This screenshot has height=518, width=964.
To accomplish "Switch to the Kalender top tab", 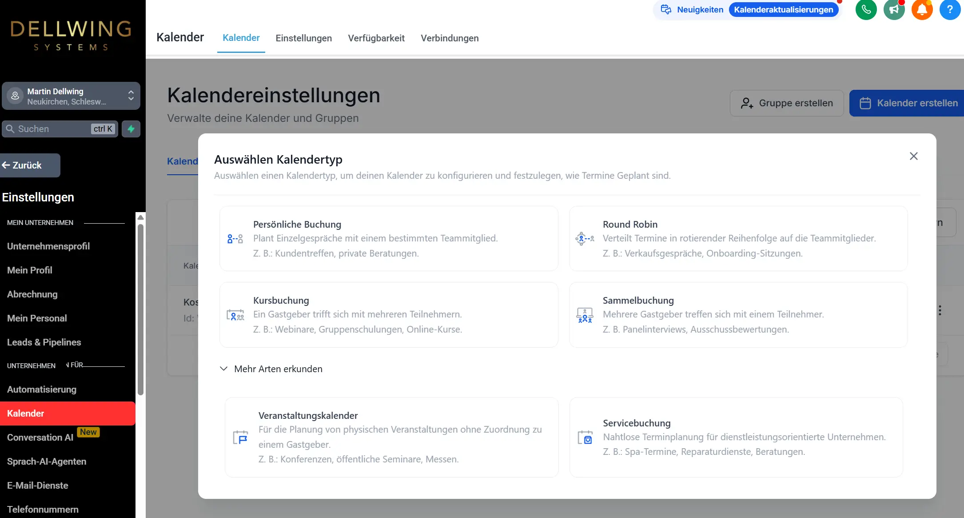I will click(241, 38).
